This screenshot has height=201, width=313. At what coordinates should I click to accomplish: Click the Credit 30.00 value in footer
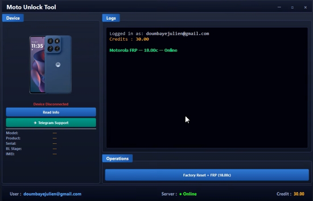299,194
